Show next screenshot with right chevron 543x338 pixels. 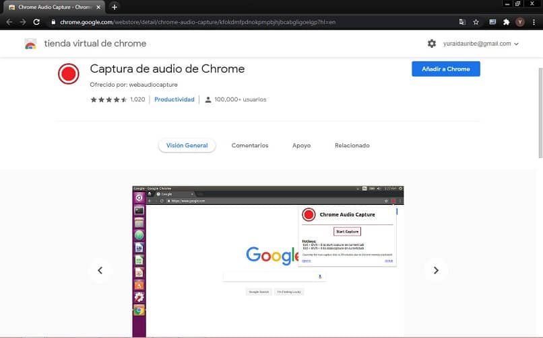(436, 270)
